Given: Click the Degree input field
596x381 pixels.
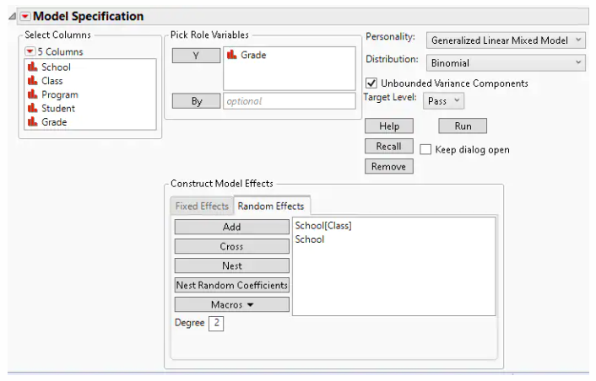Looking at the screenshot, I should click(216, 323).
